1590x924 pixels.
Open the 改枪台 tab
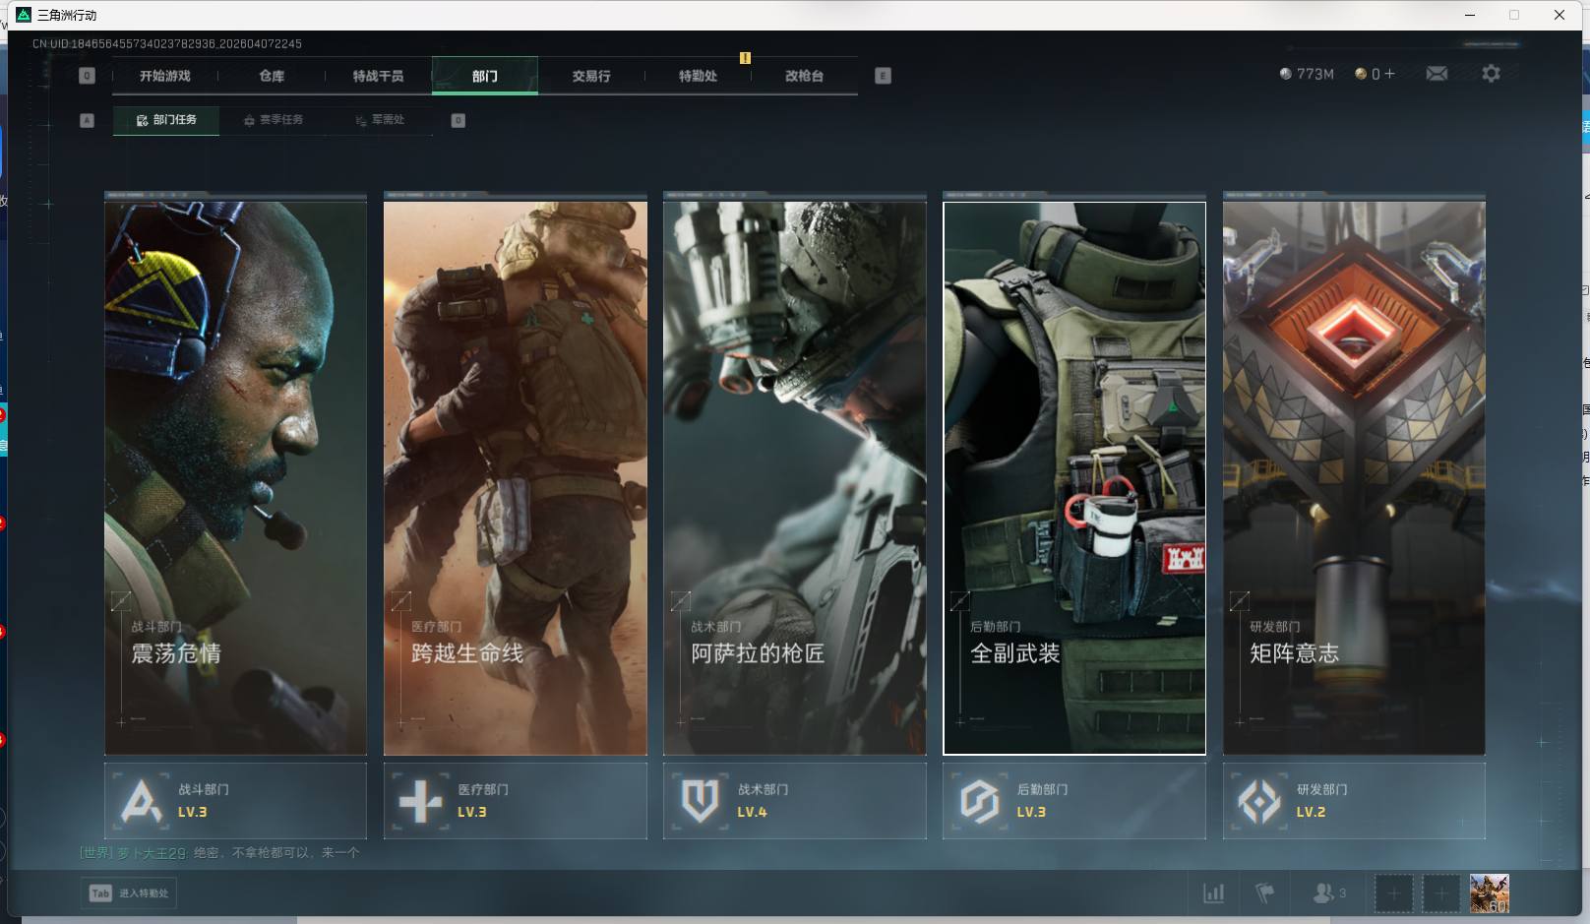click(804, 76)
